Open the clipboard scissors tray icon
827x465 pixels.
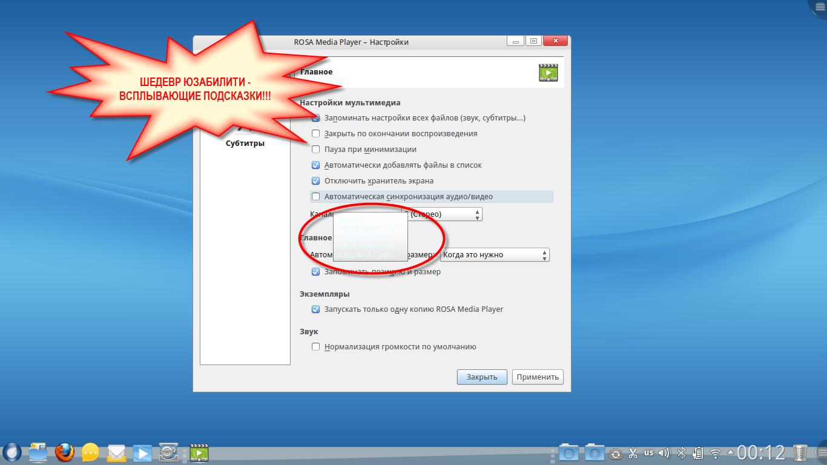(633, 453)
